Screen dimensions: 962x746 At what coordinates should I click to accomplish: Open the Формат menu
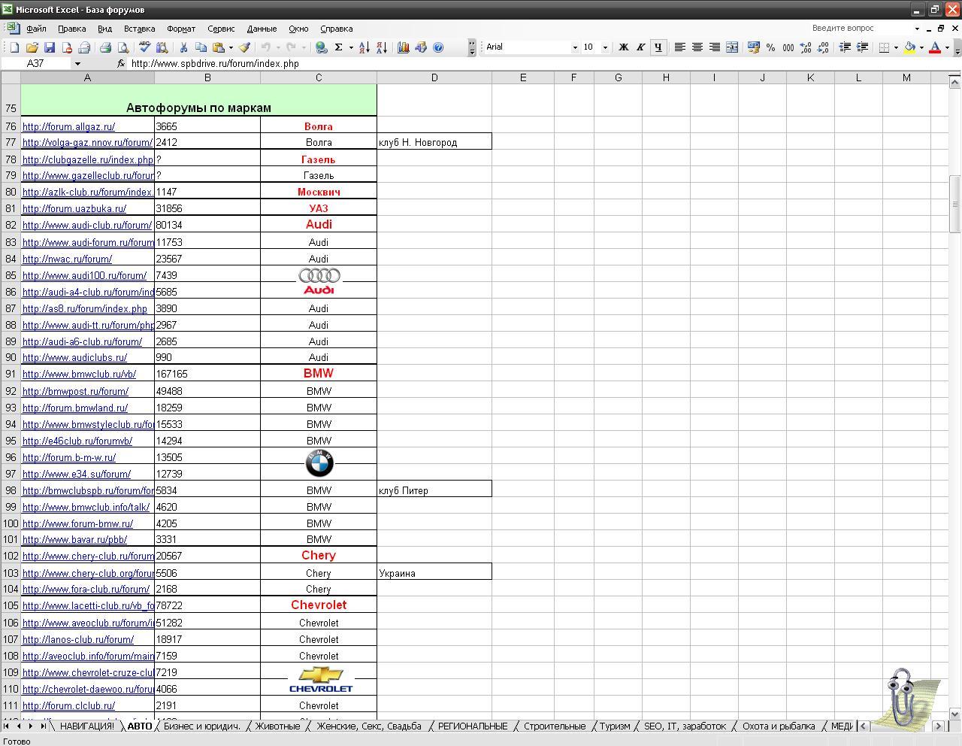pyautogui.click(x=181, y=29)
